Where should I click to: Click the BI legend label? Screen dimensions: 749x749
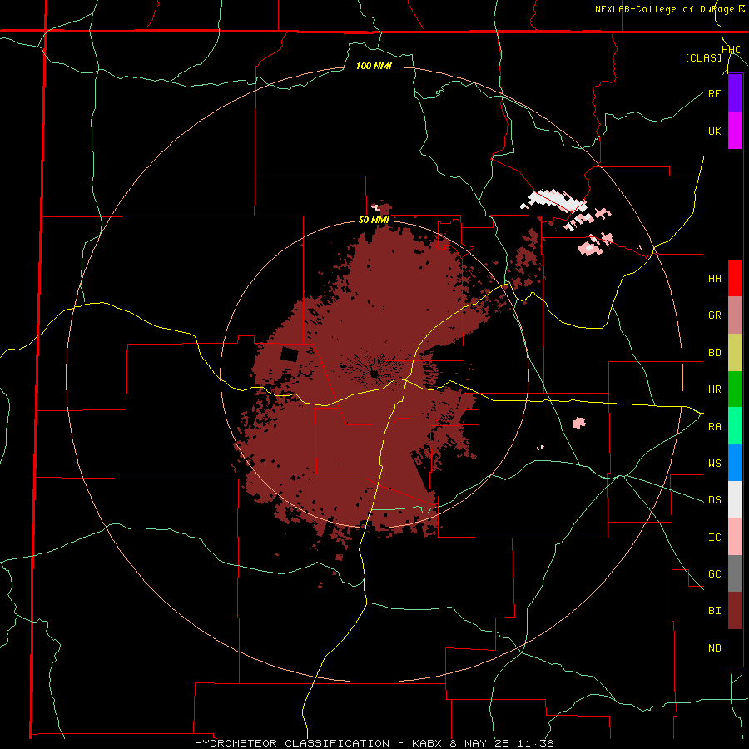(x=714, y=611)
